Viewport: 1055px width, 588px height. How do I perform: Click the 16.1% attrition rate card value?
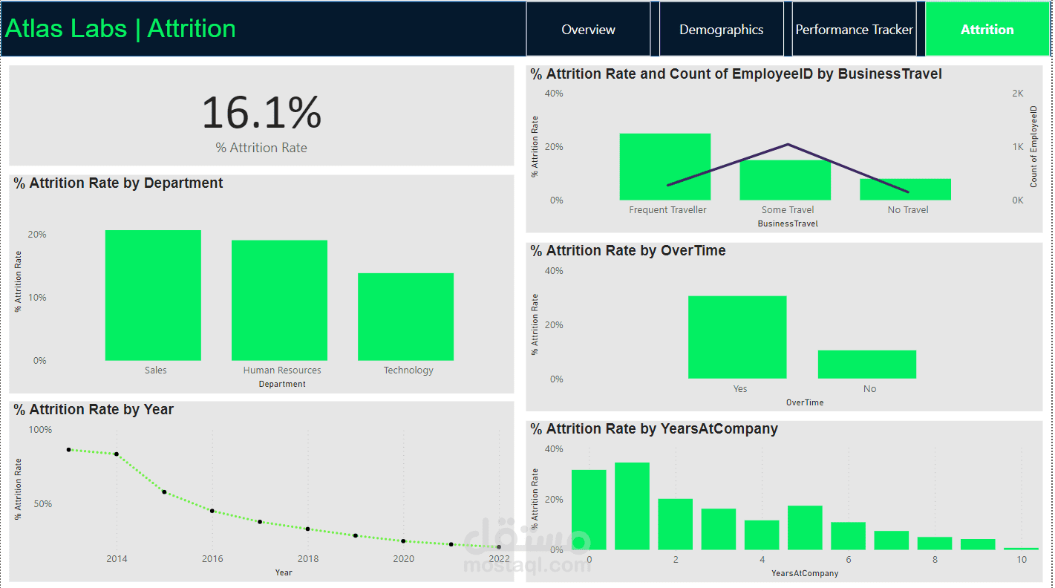(x=261, y=112)
